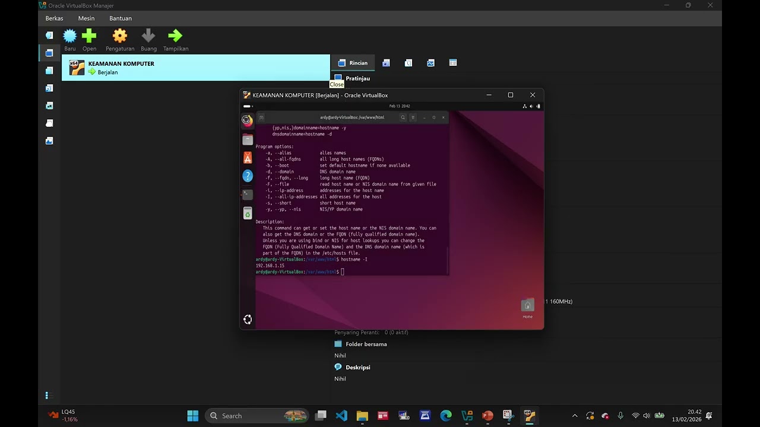Image resolution: width=760 pixels, height=427 pixels.
Task: Show hidden icons tray chevron
Action: coord(575,416)
